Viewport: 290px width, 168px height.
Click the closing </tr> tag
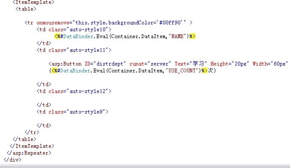click(32, 132)
